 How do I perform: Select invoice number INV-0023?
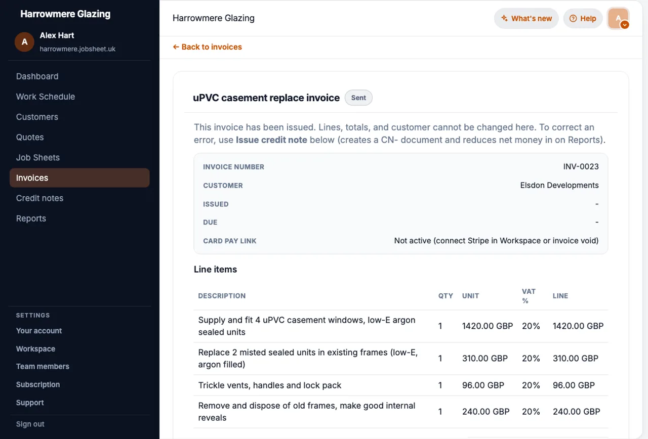(581, 167)
